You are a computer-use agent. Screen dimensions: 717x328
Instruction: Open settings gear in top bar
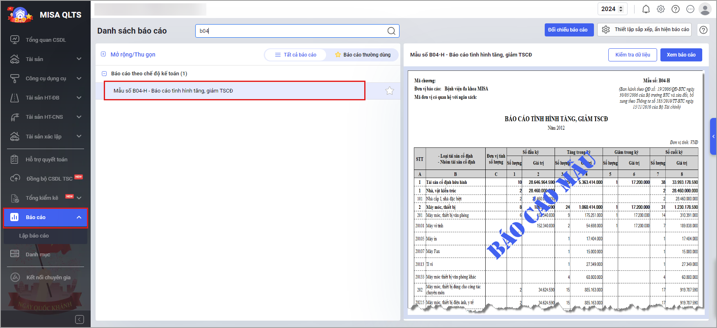660,9
